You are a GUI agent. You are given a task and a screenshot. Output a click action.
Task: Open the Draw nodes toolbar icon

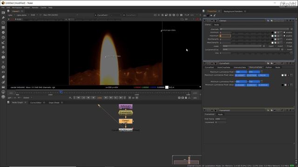coord(3,18)
